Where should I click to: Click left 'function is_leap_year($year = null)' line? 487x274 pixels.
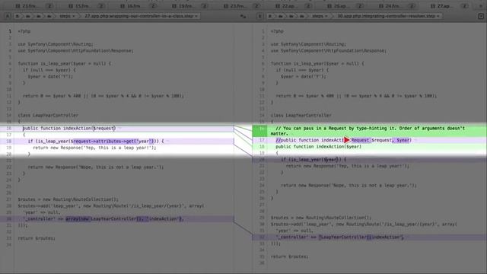tap(64, 63)
